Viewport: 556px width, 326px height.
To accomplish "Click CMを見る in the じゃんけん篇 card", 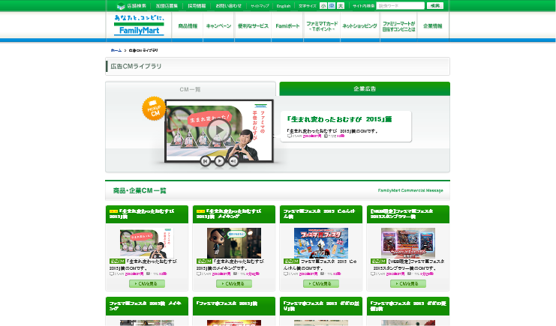I will 321,284.
